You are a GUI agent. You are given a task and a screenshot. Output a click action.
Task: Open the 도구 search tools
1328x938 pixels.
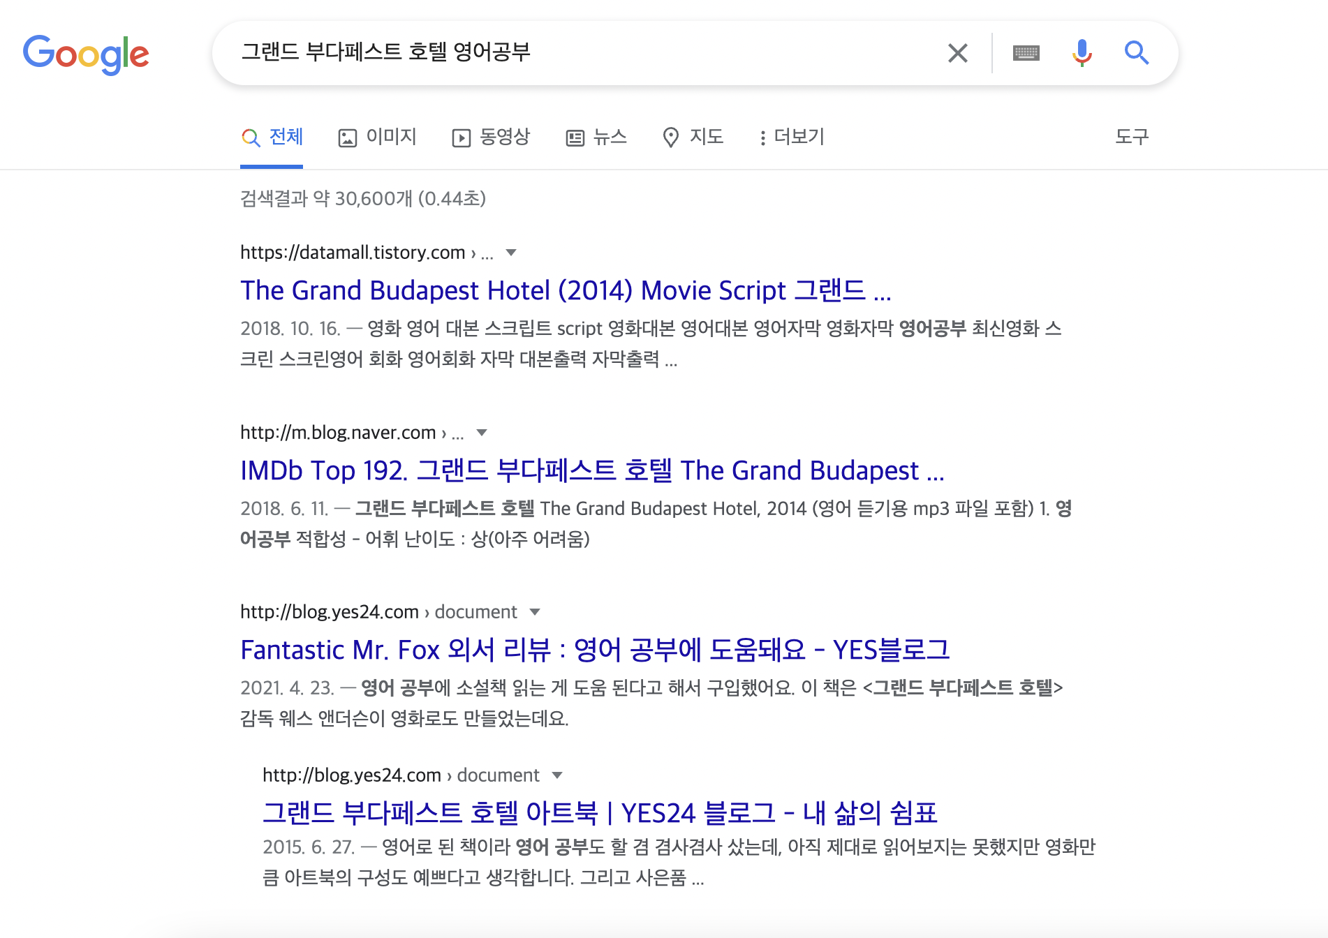1132,137
